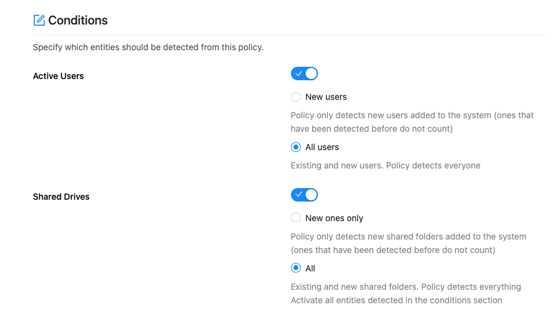The image size is (553, 321).
Task: Click the 'New users' option label text
Action: 326,97
